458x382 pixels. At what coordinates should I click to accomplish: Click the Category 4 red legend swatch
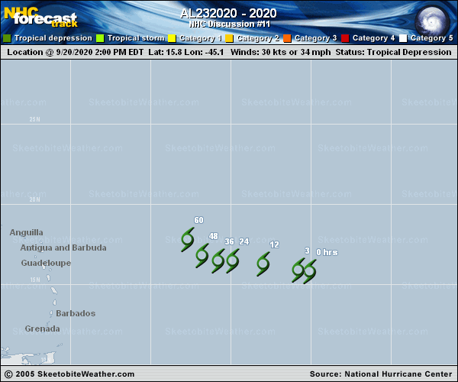[x=345, y=38]
